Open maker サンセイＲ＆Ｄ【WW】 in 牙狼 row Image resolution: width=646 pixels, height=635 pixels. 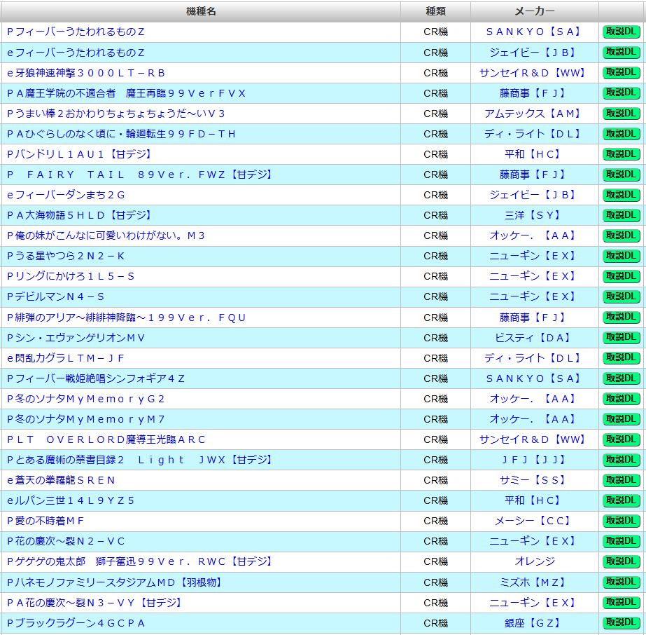click(534, 73)
